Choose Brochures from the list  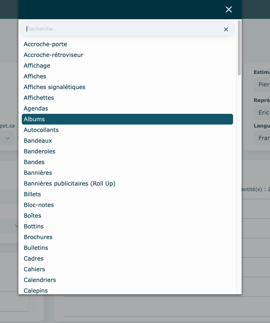point(38,237)
